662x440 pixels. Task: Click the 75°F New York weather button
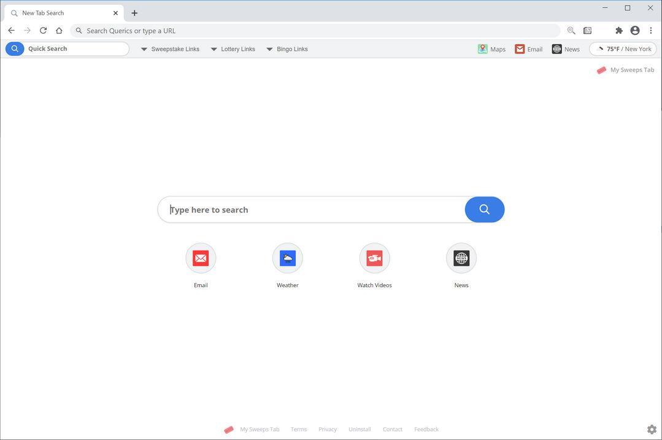tap(623, 49)
